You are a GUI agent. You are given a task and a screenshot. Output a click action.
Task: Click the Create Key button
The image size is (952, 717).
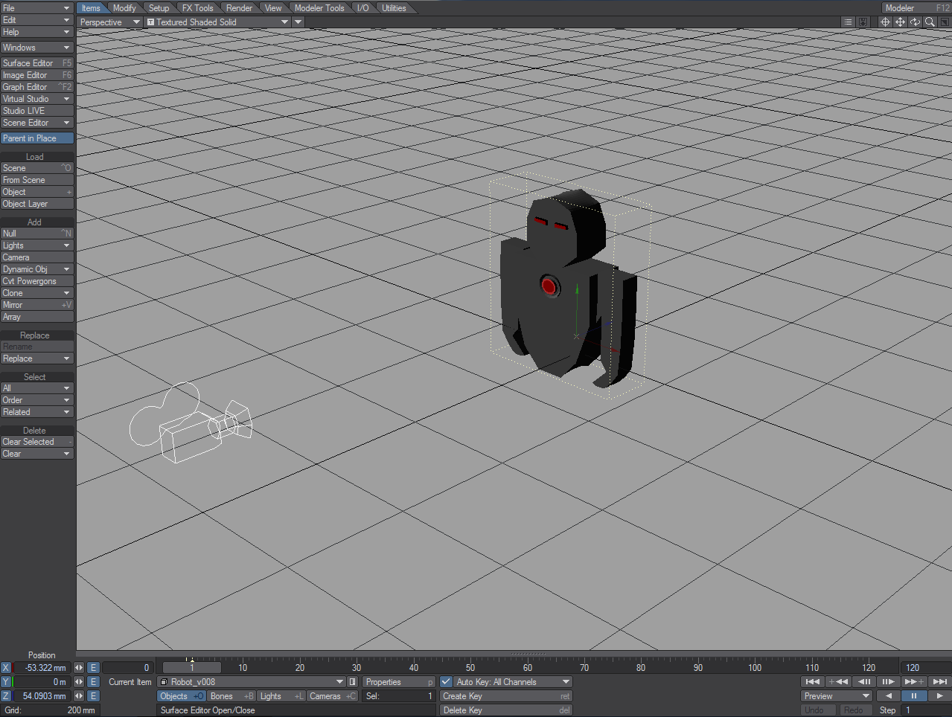point(505,696)
